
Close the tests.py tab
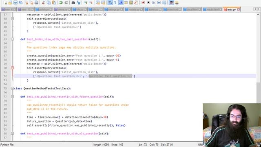click(238, 9)
